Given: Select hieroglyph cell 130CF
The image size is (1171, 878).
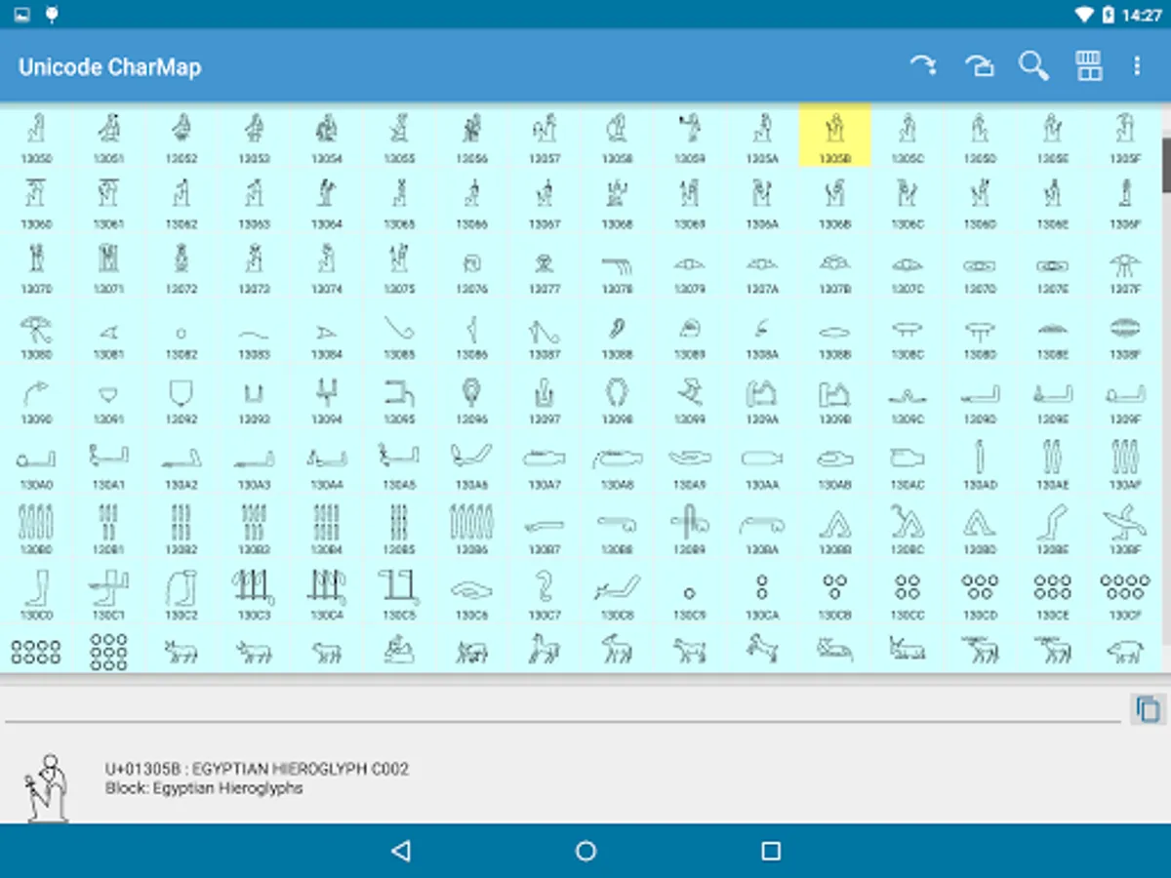Looking at the screenshot, I should 1125,593.
